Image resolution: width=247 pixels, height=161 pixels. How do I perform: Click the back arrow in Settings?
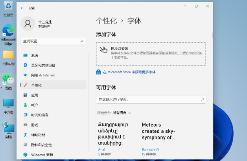coord(22,7)
